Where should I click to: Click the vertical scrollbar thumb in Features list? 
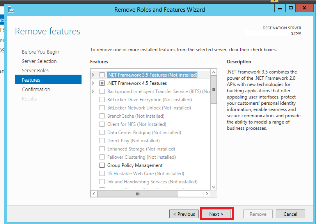(214, 90)
